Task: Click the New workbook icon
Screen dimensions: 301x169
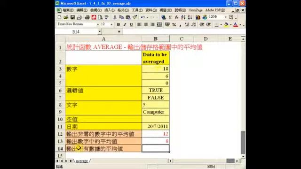Action: pyautogui.click(x=59, y=17)
